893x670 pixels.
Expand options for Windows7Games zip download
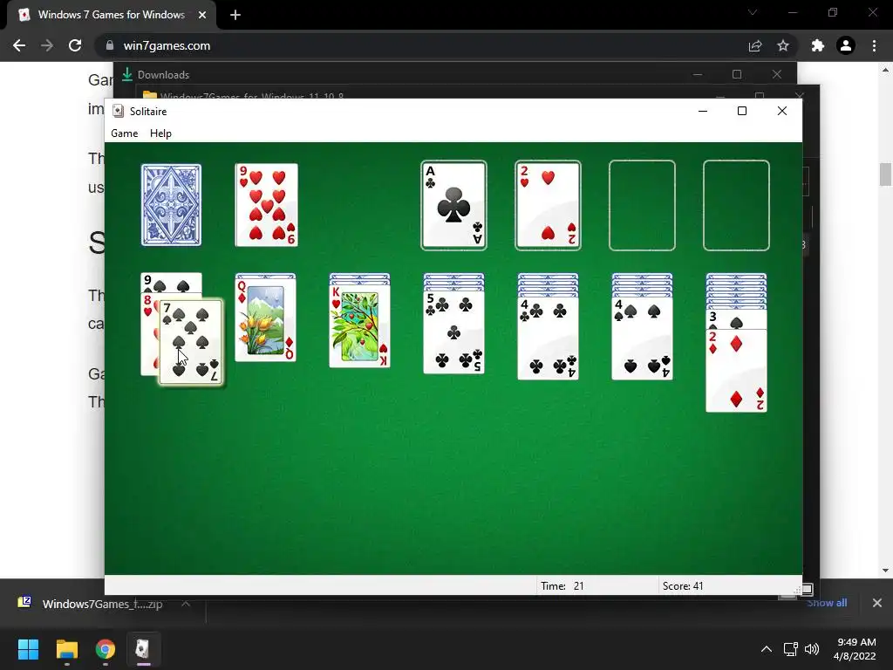click(x=186, y=604)
